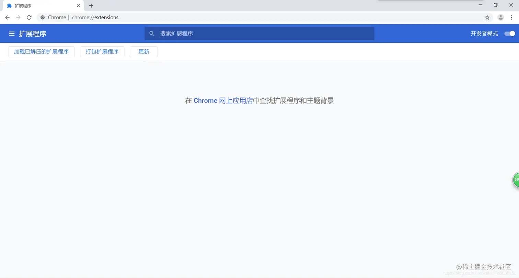
Task: Open Chrome's three-dot customize menu
Action: [x=511, y=17]
